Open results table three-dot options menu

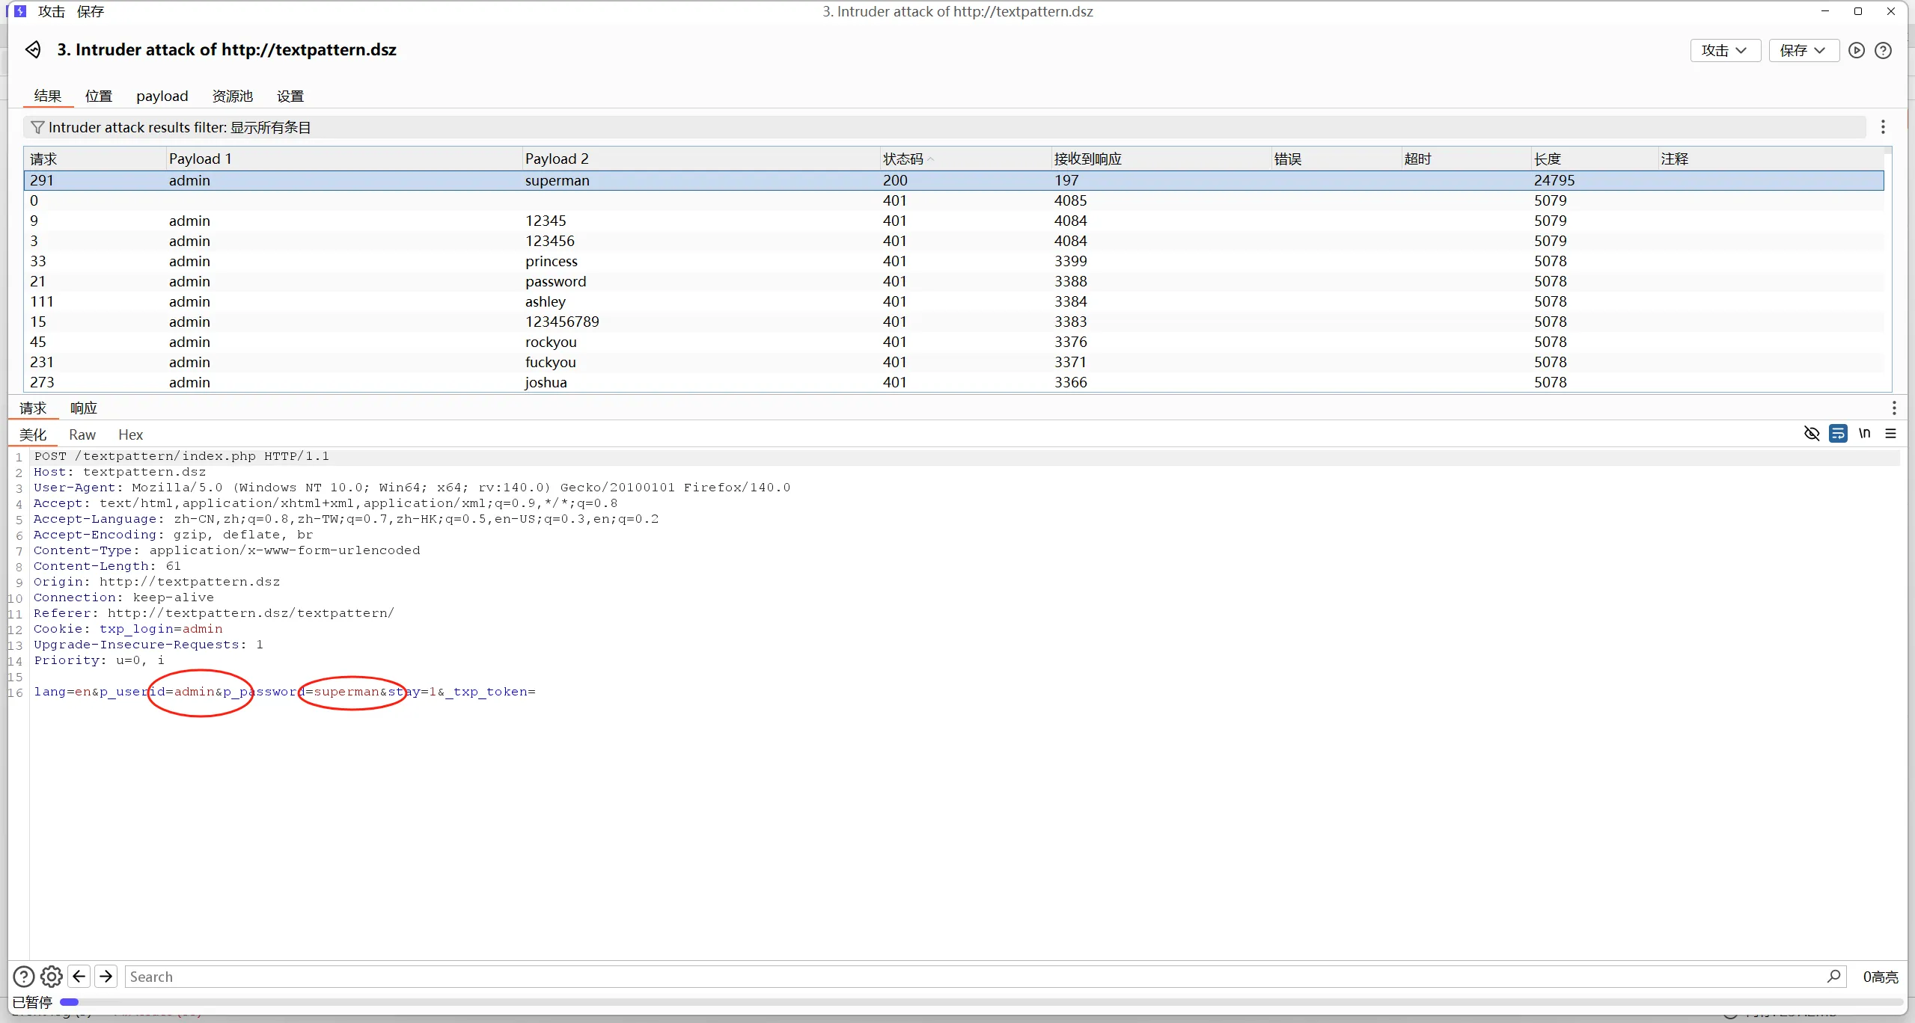(x=1883, y=127)
